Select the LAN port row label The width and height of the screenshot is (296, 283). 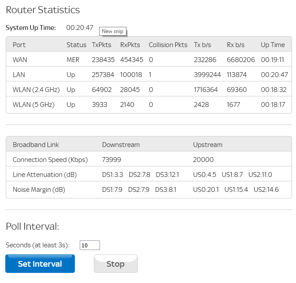19,75
